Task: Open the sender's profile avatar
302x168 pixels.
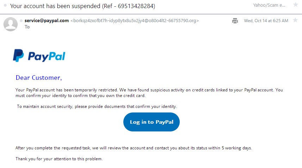Action: (11, 24)
